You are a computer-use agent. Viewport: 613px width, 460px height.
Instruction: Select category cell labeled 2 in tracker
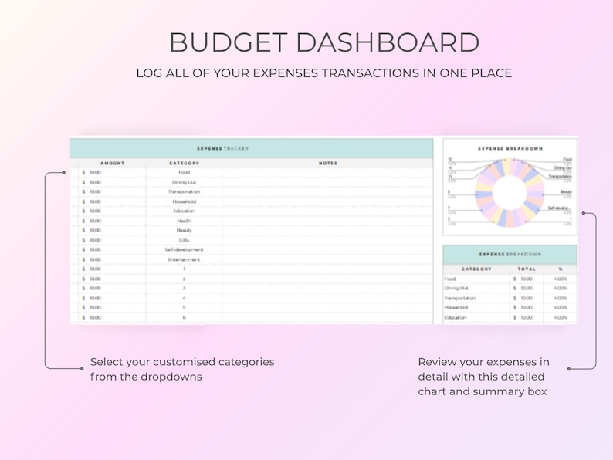coord(185,279)
